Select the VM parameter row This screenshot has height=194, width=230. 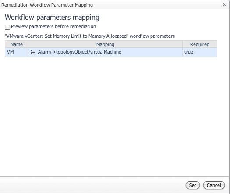point(111,52)
